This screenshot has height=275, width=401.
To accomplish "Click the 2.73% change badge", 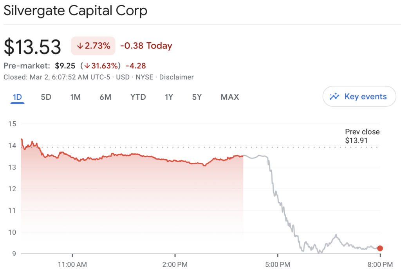I will tap(93, 46).
